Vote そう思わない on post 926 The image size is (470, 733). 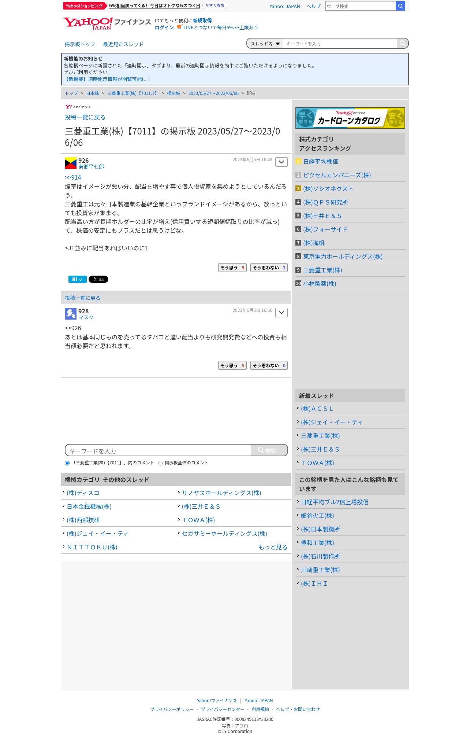coord(269,268)
